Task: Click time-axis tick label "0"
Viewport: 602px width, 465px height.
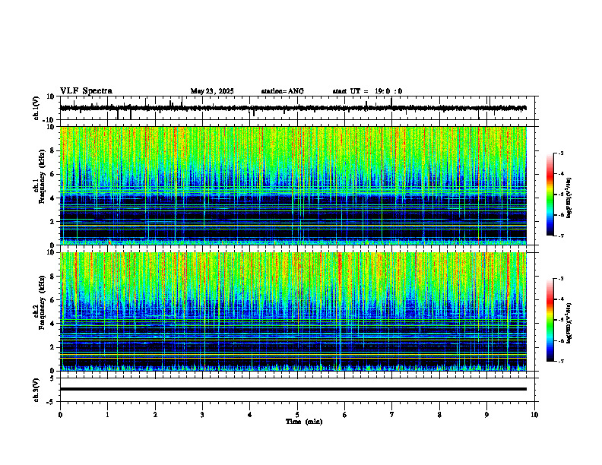Action: (x=60, y=415)
